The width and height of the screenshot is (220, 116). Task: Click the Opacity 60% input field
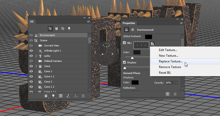tap(169, 83)
